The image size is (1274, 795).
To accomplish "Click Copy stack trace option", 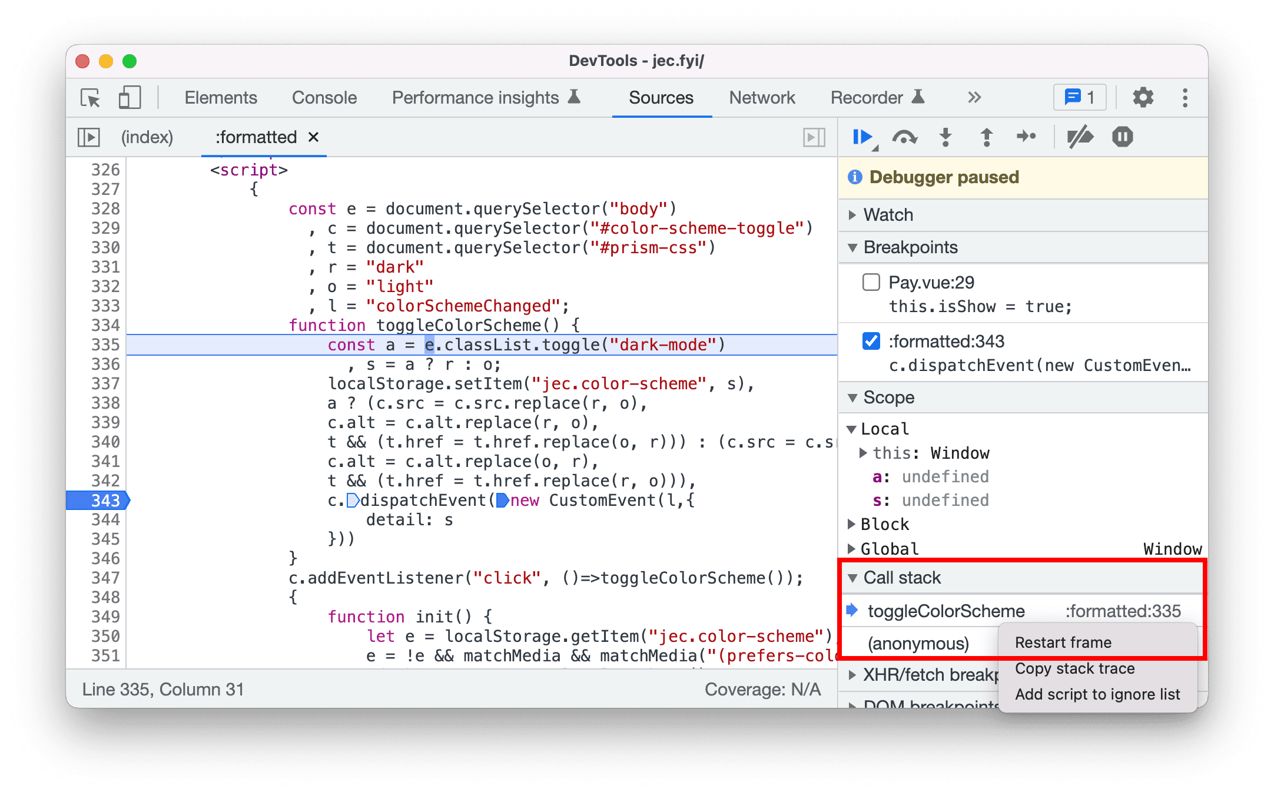I will click(1076, 668).
